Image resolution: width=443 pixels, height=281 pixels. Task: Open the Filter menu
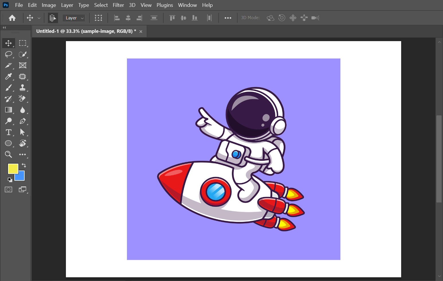click(118, 5)
